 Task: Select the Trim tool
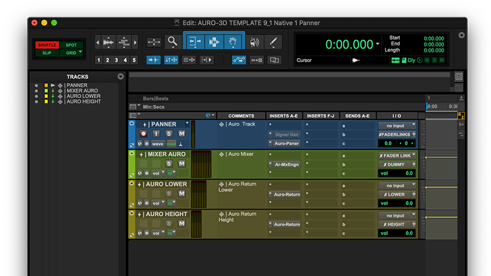click(x=195, y=43)
